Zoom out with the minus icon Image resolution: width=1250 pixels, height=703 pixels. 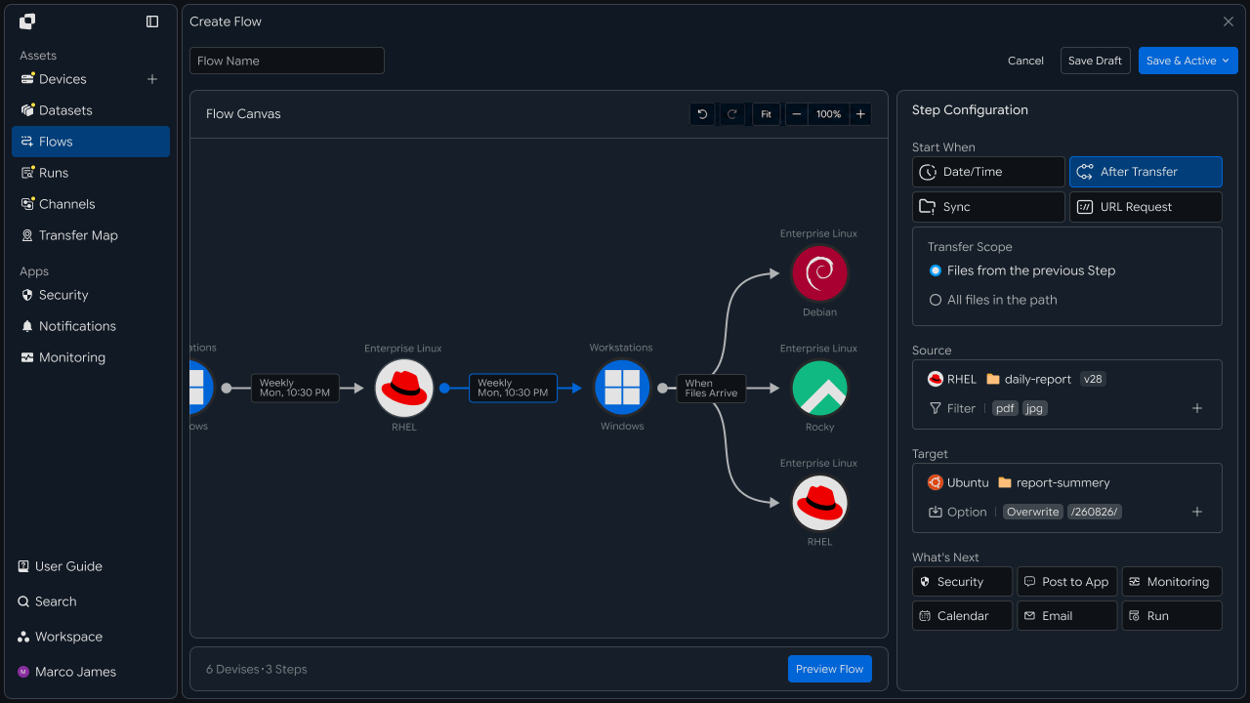[797, 114]
